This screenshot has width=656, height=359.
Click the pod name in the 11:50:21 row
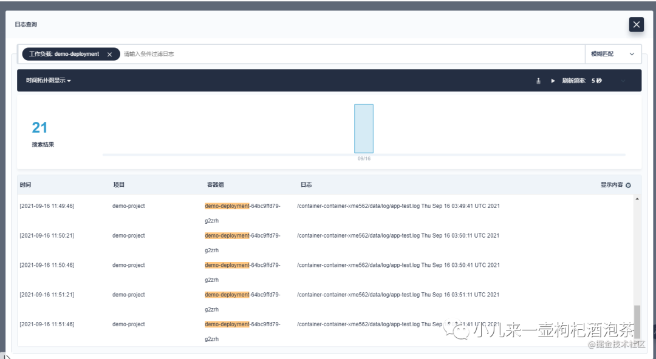coord(242,243)
